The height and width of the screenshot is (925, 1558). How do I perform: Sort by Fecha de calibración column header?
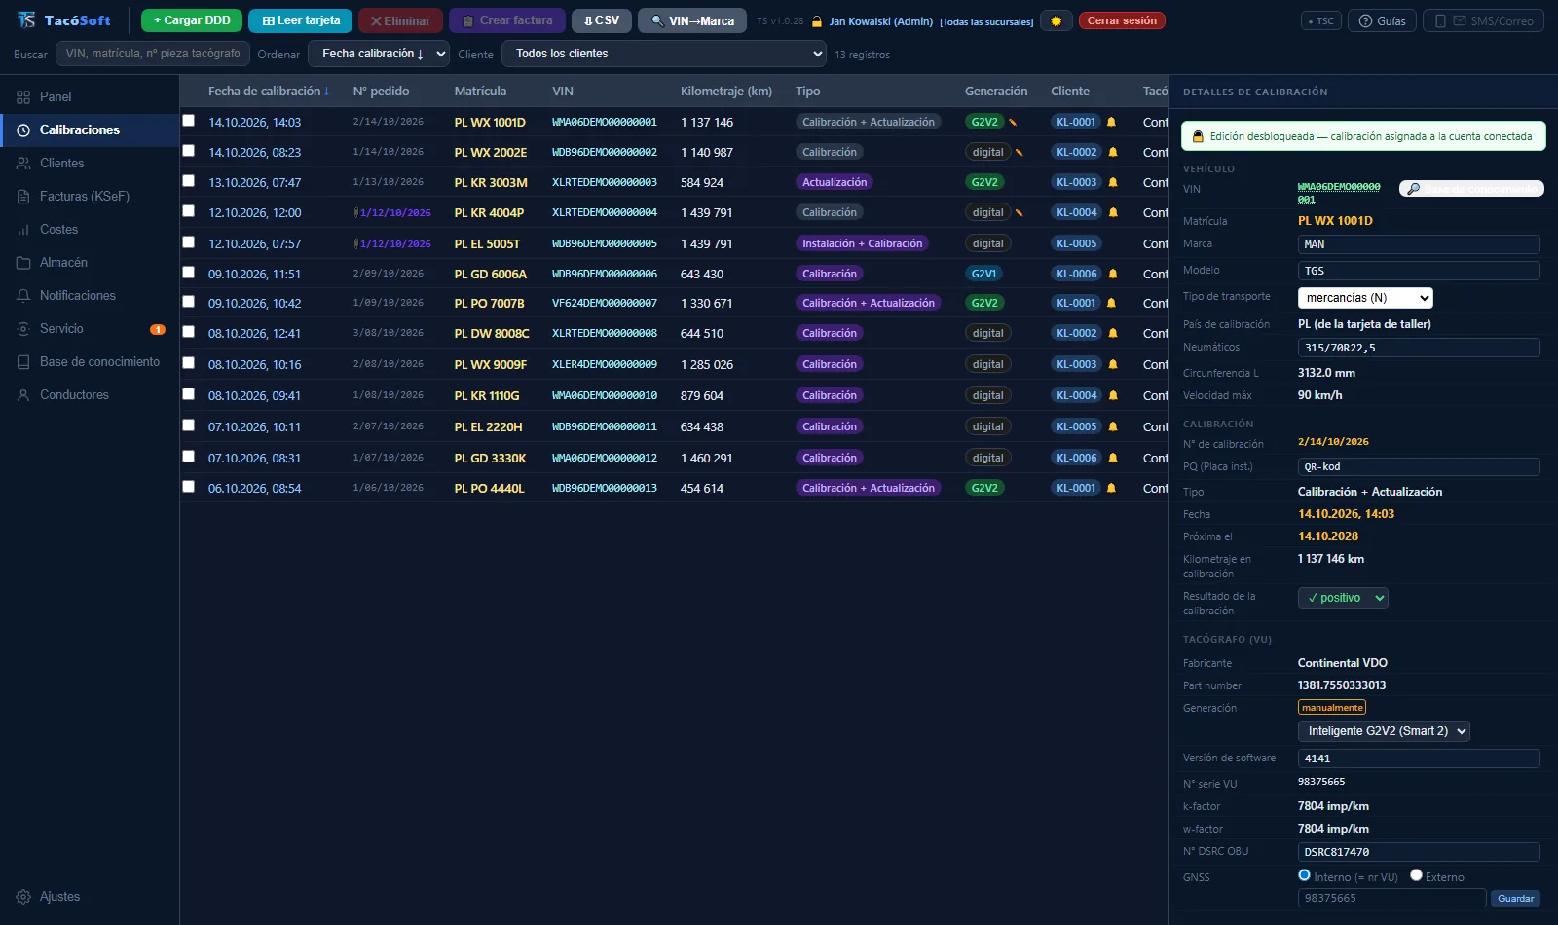pos(268,92)
